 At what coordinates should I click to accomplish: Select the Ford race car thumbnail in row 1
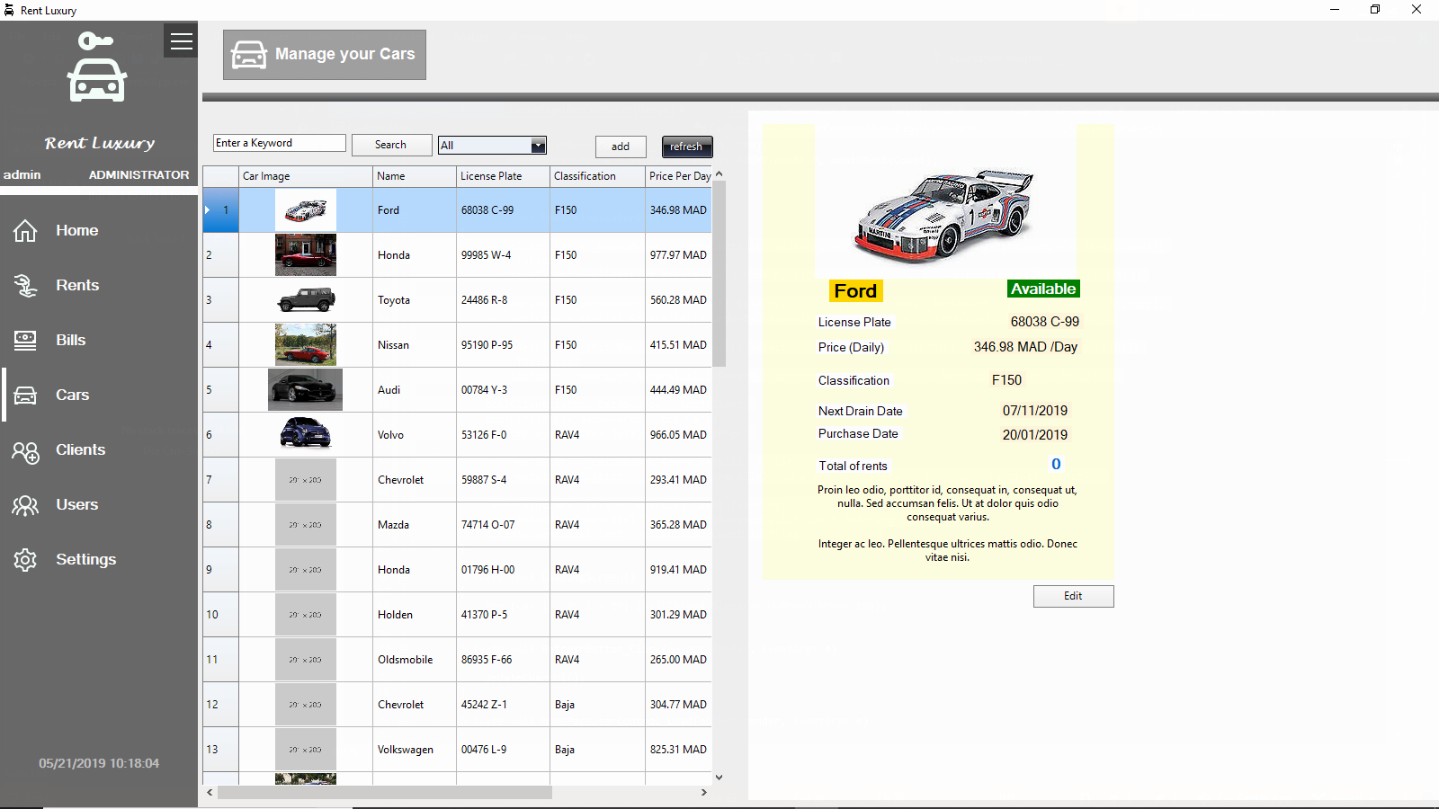click(x=306, y=210)
